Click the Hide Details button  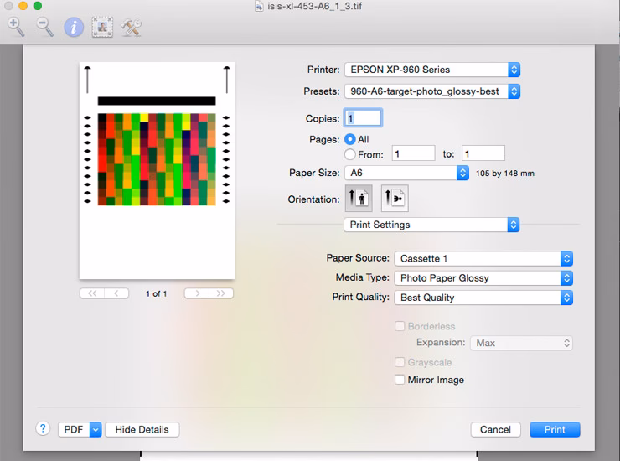click(x=142, y=429)
